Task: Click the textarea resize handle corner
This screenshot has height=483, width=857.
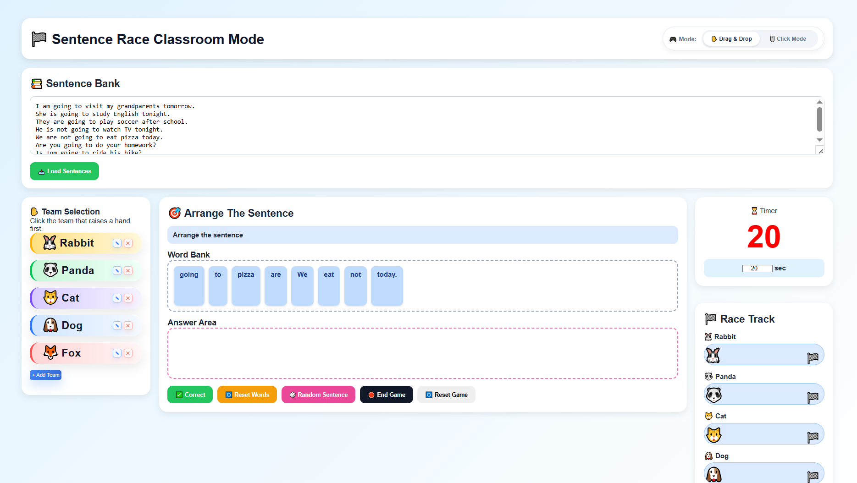Action: (x=820, y=151)
